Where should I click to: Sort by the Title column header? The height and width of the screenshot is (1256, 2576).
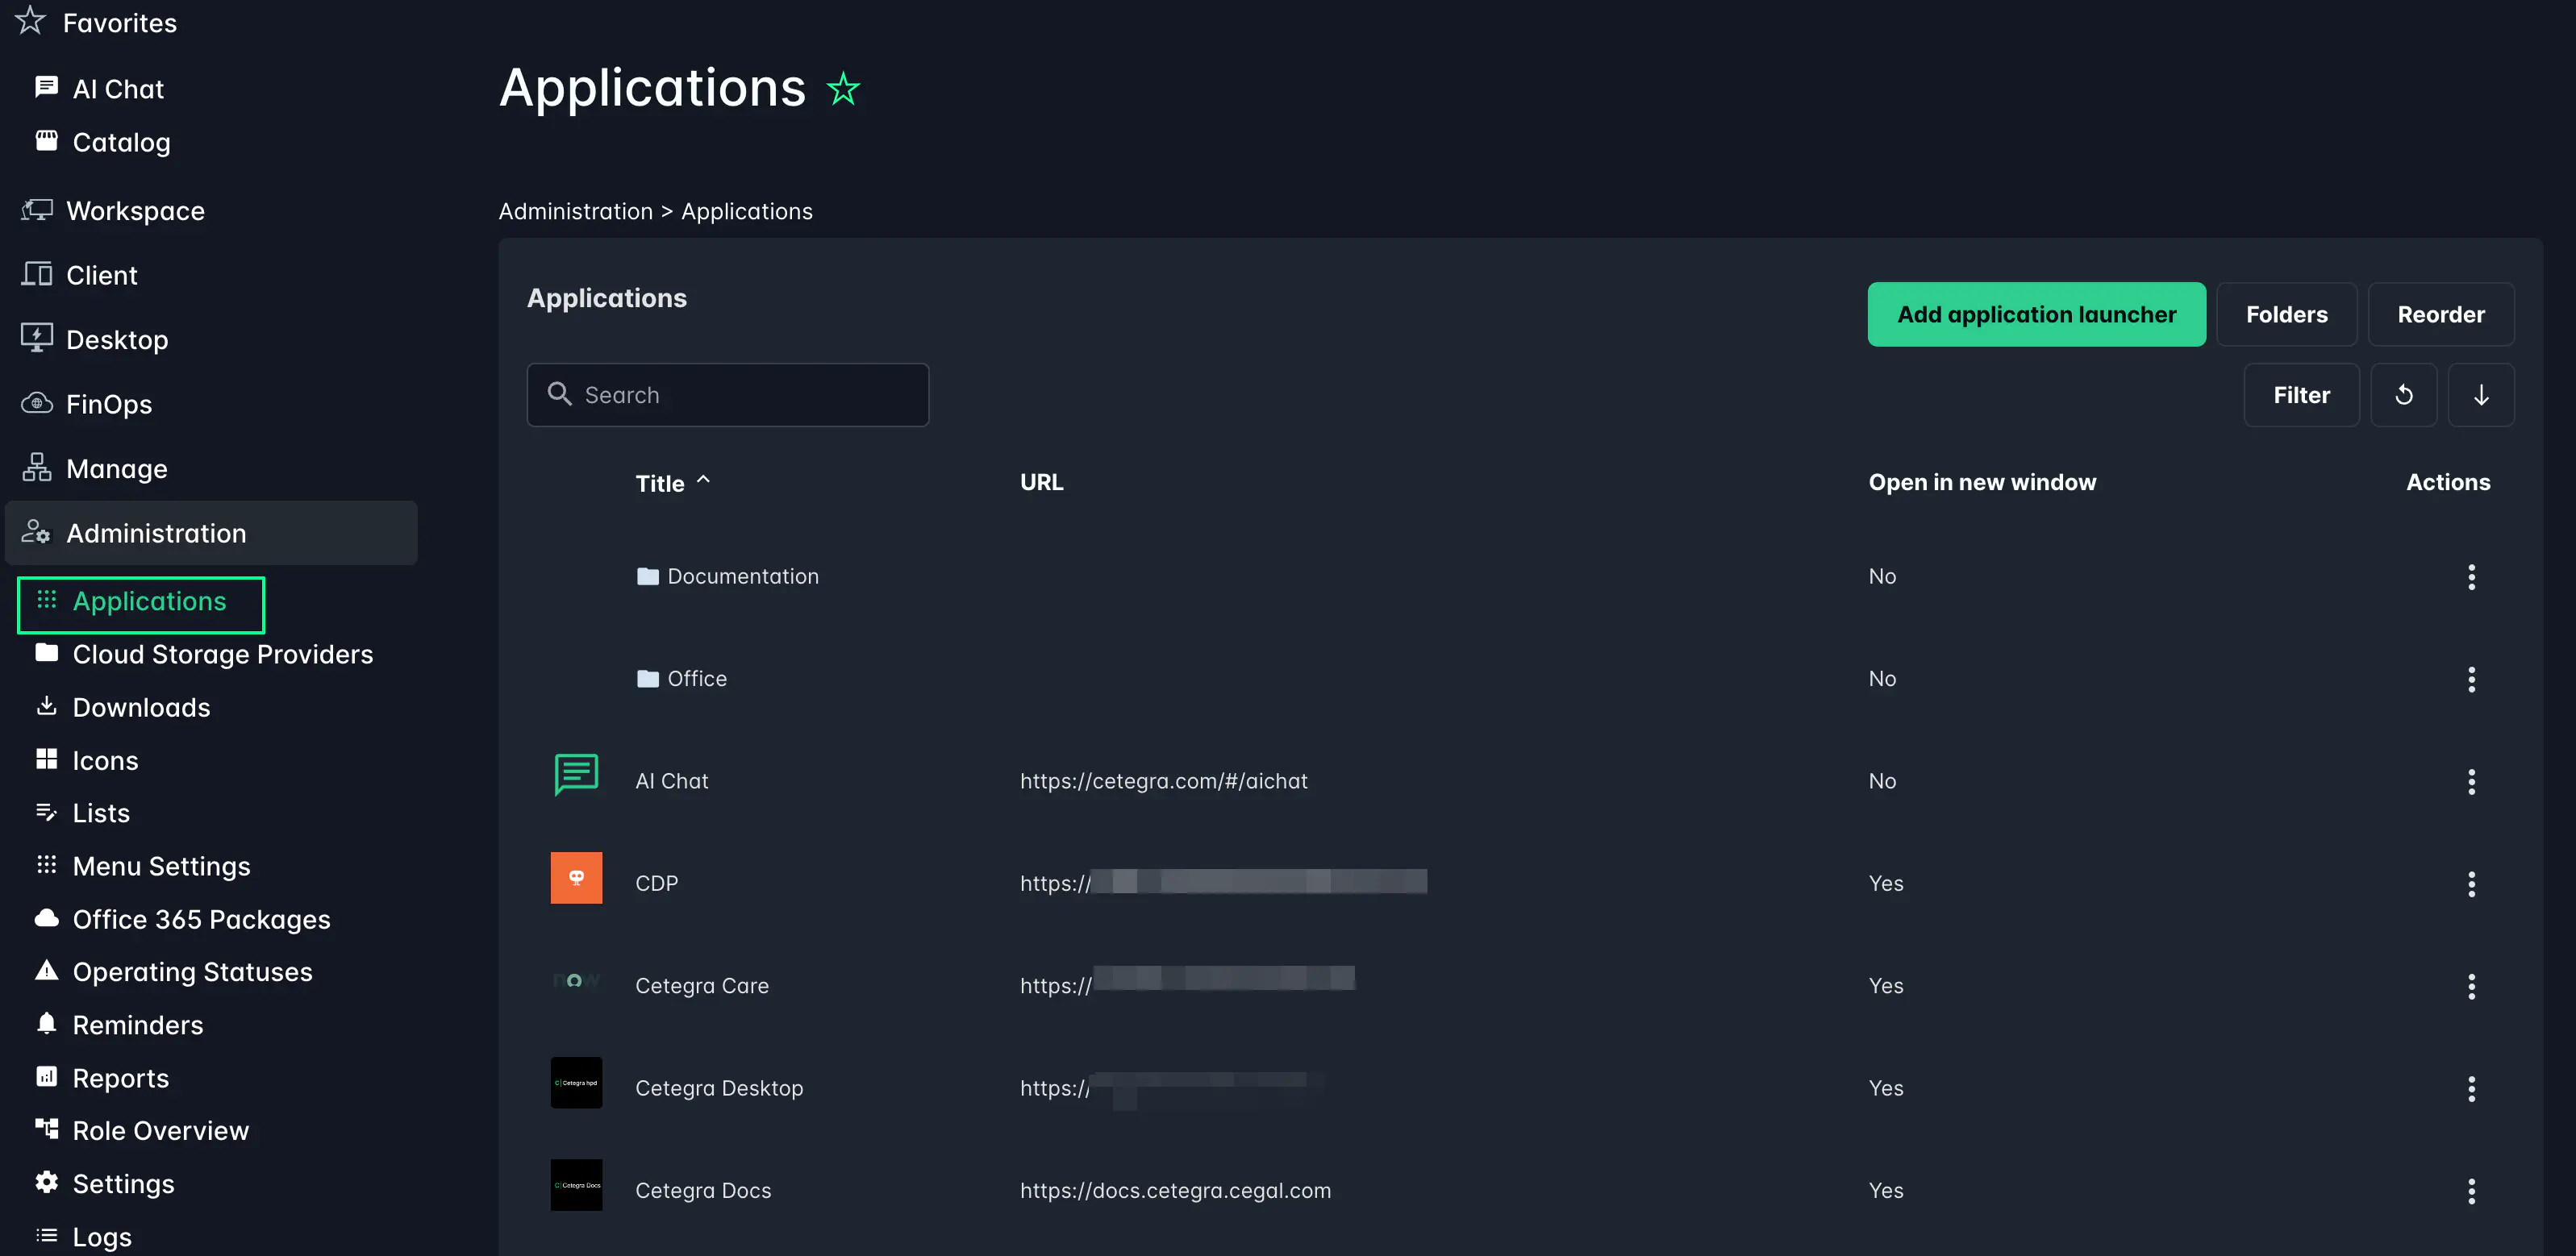(660, 484)
